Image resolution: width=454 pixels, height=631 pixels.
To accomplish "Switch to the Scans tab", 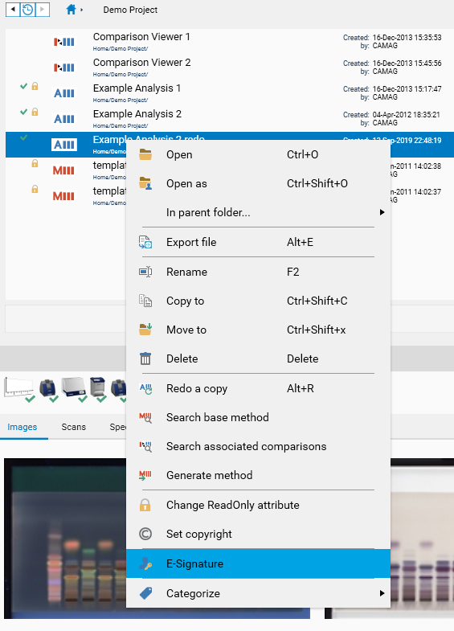I will [x=74, y=427].
